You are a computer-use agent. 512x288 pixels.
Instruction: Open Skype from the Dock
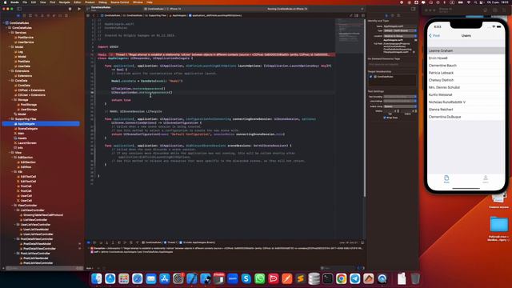pyautogui.click(x=246, y=278)
